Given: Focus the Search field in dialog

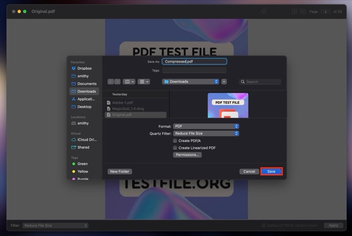Looking at the screenshot, I should coord(260,82).
